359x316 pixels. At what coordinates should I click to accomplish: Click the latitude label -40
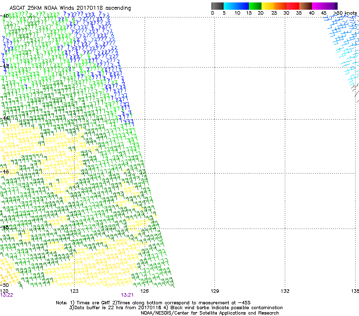(x=4, y=16)
